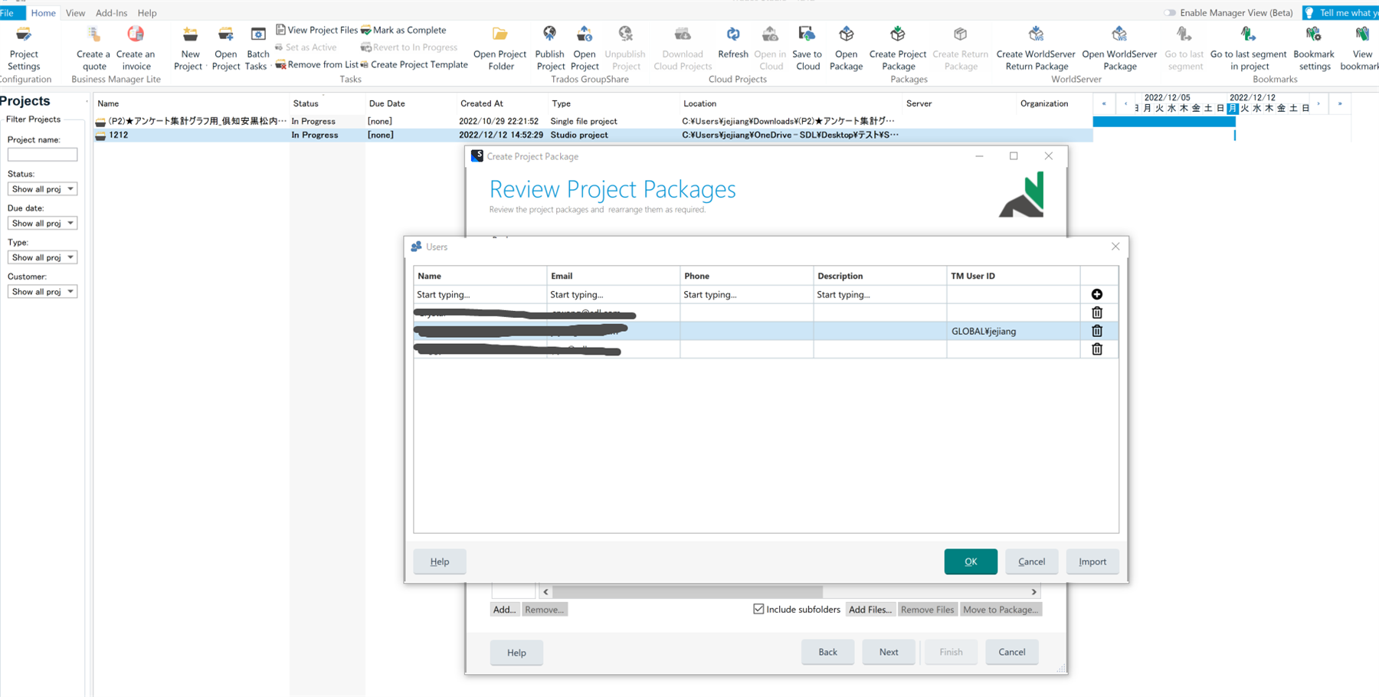This screenshot has height=697, width=1379.
Task: Click the Add Files... button
Action: point(870,610)
